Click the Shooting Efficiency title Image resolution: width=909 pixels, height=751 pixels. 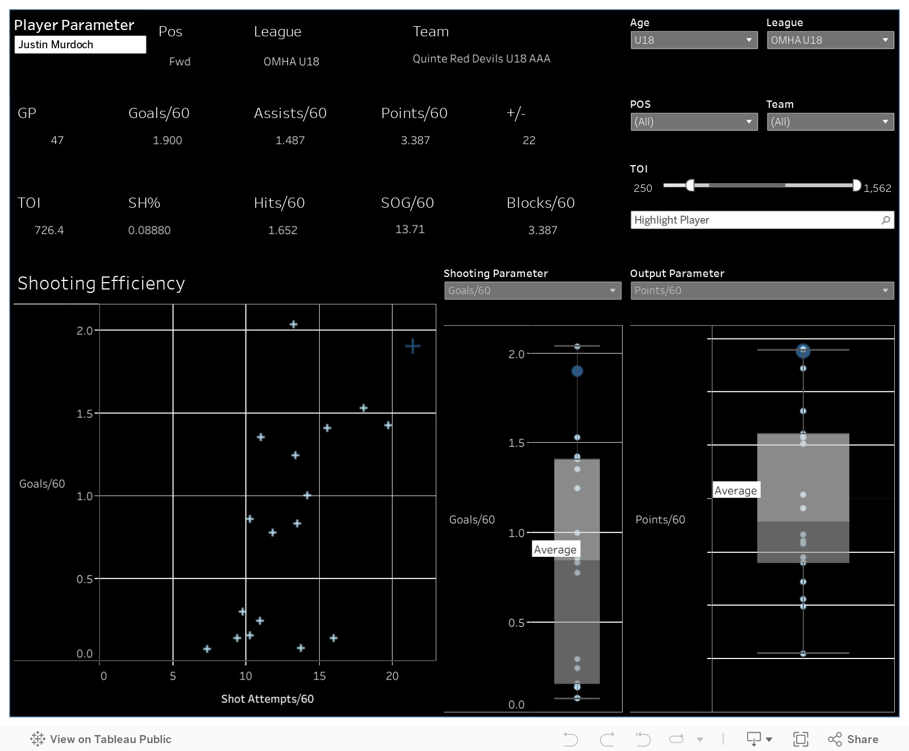[x=101, y=283]
